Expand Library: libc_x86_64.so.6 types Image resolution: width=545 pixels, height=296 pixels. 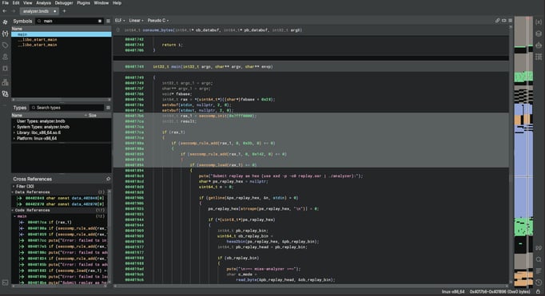click(14, 132)
